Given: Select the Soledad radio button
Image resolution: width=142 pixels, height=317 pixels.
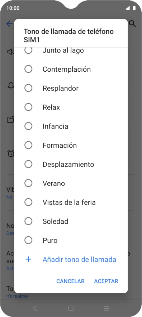Looking at the screenshot, I should [28, 221].
